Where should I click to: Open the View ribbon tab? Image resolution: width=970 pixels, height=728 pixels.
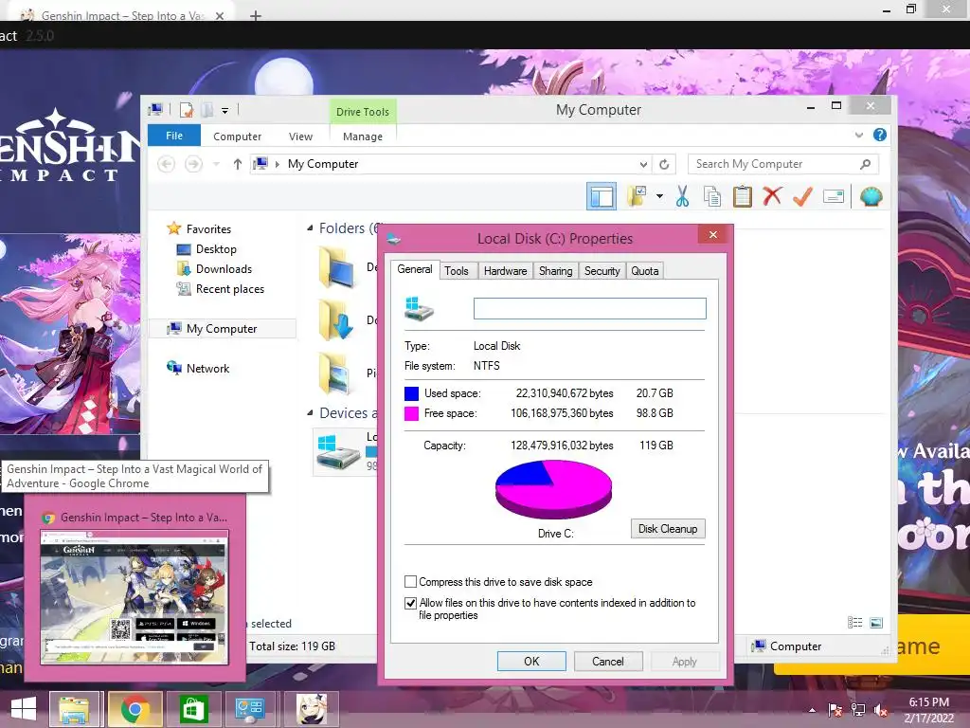tap(300, 136)
